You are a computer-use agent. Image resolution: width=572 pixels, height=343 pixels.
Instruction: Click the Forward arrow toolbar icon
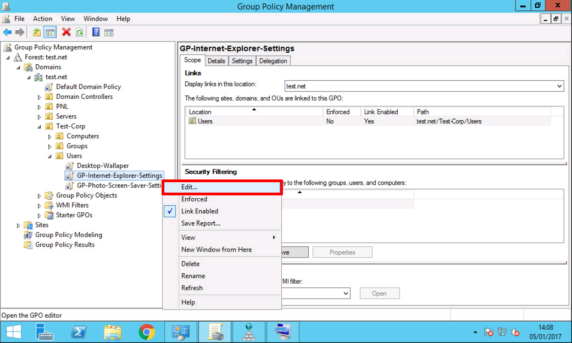[x=20, y=32]
